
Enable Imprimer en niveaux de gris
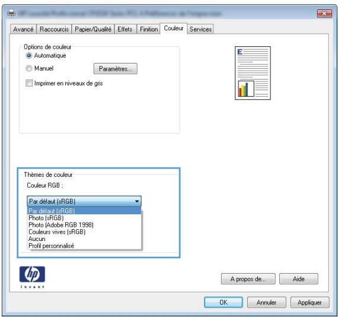pos(29,83)
